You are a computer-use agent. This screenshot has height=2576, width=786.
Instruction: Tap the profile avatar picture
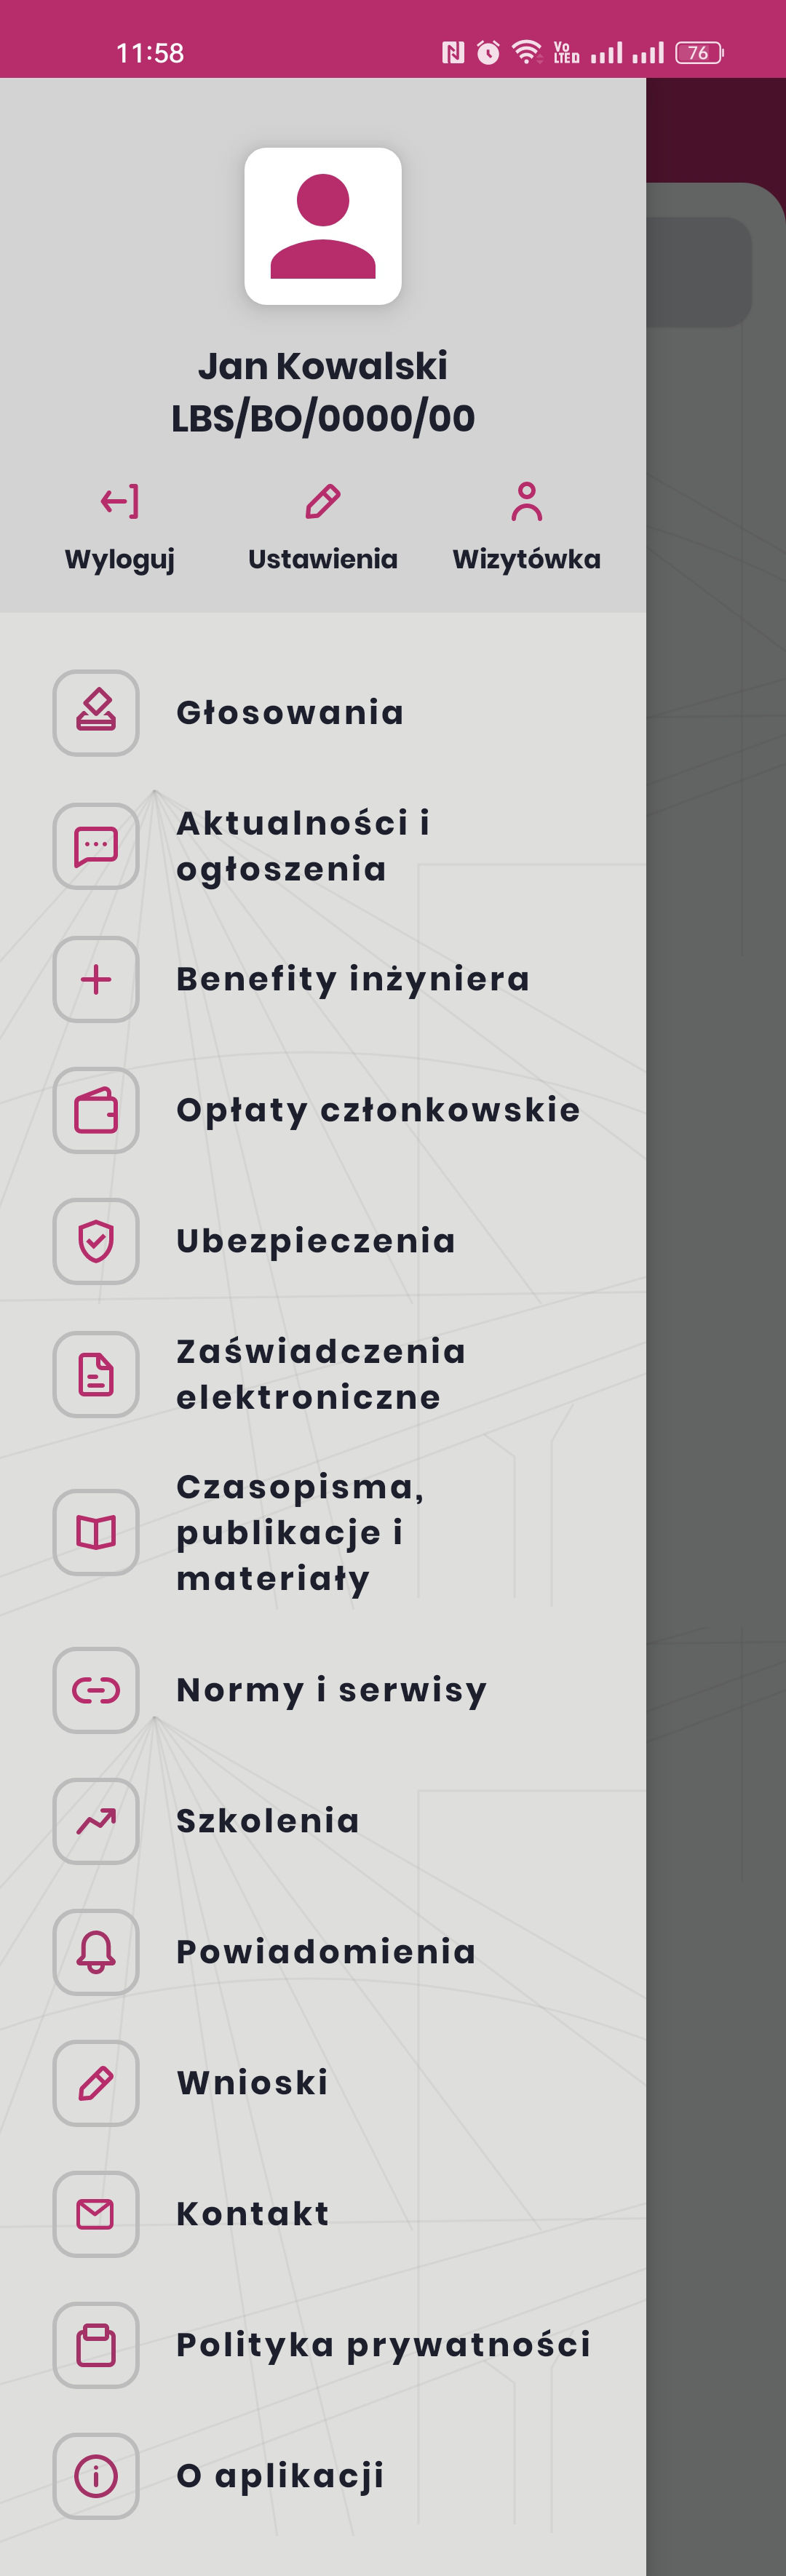pyautogui.click(x=323, y=226)
